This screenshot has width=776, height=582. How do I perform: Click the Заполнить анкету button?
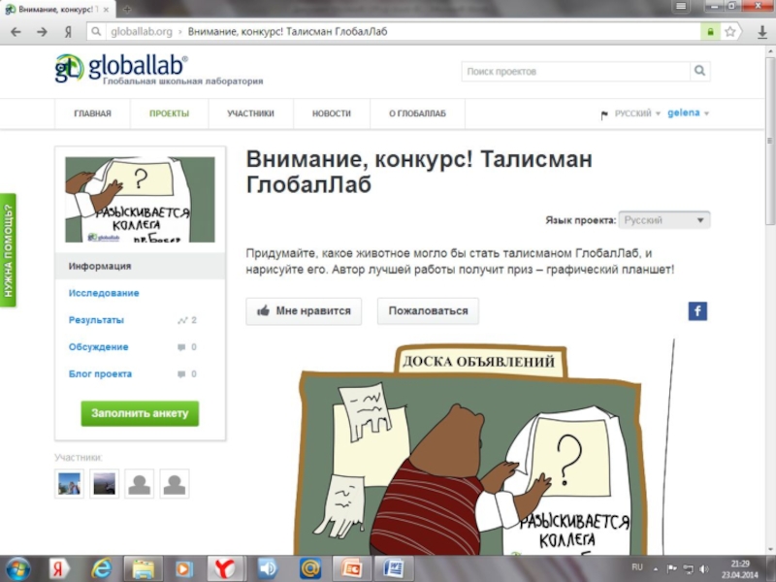pos(140,413)
